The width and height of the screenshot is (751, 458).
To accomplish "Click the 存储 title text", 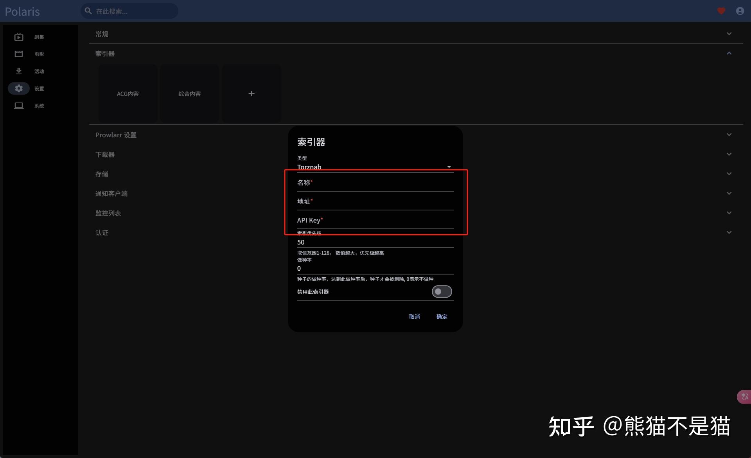I will pyautogui.click(x=102, y=174).
